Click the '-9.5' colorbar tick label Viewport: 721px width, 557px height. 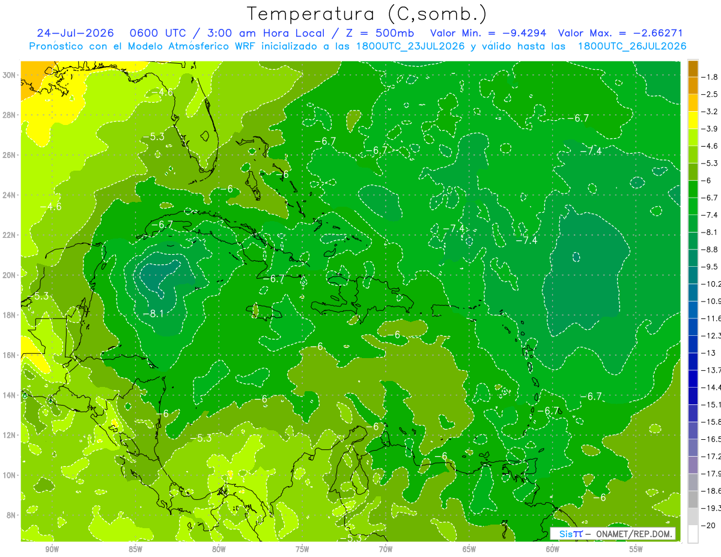(711, 266)
